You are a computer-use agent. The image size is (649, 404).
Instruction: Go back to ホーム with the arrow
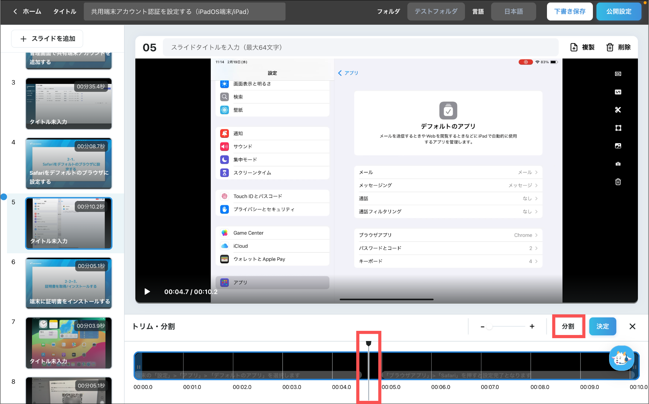(15, 12)
